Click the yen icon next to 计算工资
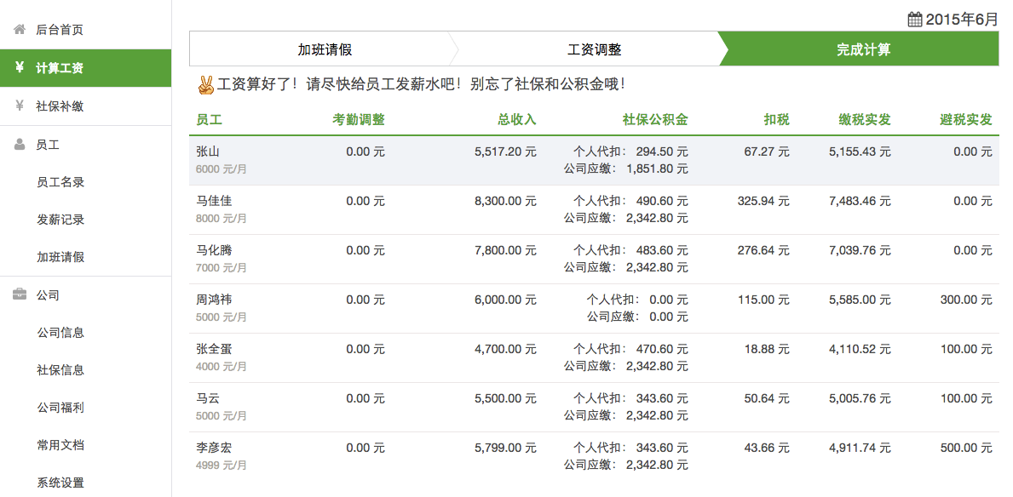The height and width of the screenshot is (497, 1013). coord(19,68)
